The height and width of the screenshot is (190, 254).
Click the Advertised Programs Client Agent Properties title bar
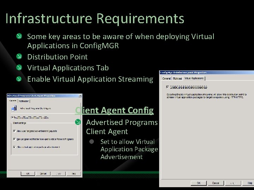pos(43,96)
